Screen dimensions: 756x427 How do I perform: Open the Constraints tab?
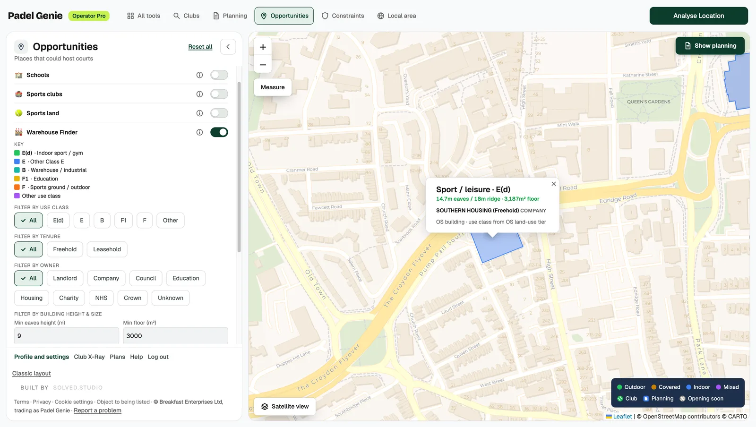click(x=343, y=16)
